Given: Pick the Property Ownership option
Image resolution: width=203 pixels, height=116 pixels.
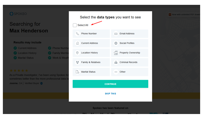Looking at the screenshot, I should pos(129,53).
